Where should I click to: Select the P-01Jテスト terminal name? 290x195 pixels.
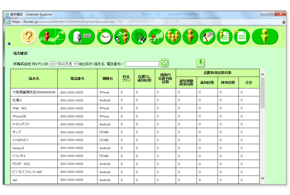pyautogui.click(x=21, y=124)
